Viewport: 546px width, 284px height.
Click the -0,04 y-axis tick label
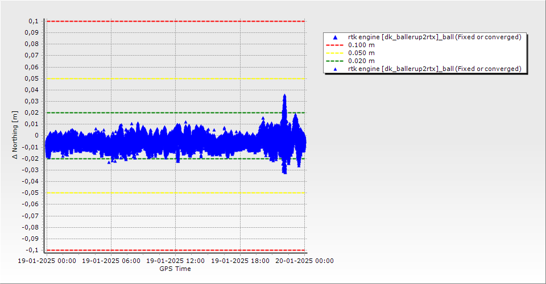click(x=30, y=181)
